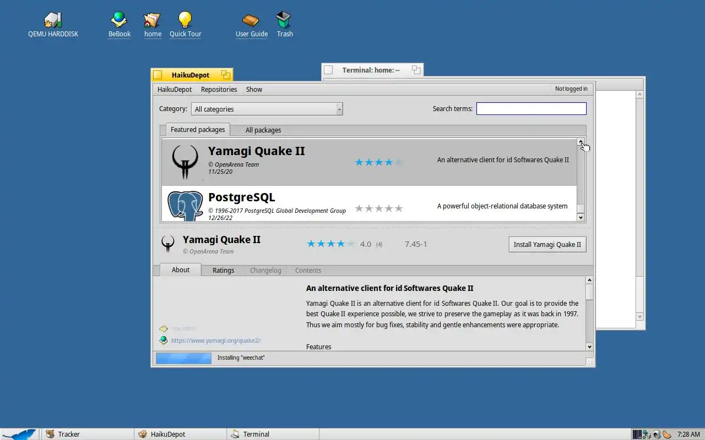Click the star rating in Yamagi Quake II list row
This screenshot has height=440, width=705.
coord(379,162)
